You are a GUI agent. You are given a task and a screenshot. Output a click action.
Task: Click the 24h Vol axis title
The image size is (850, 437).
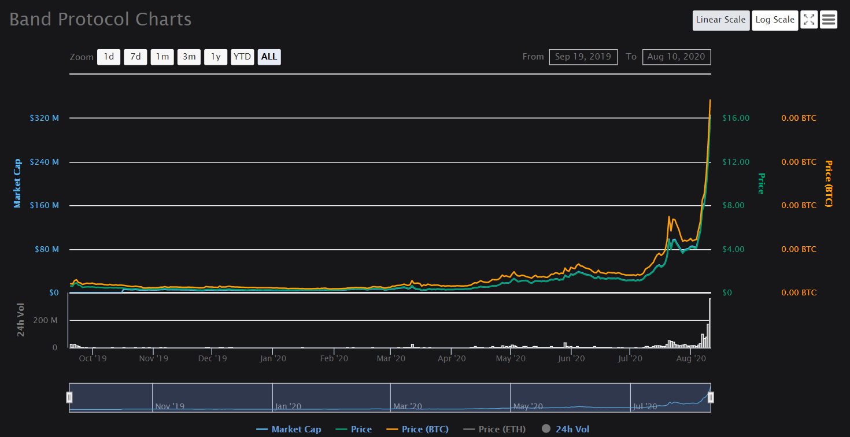(x=21, y=320)
